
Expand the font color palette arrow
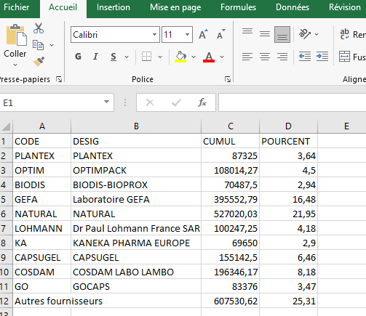(x=222, y=57)
